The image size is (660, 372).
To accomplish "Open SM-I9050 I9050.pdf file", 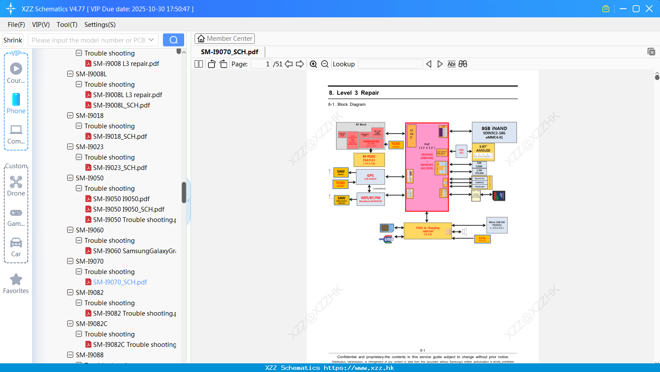I will tap(121, 199).
